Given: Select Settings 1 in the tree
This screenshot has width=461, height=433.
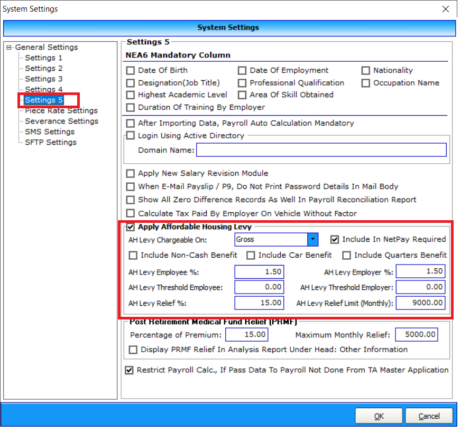Looking at the screenshot, I should (x=43, y=58).
